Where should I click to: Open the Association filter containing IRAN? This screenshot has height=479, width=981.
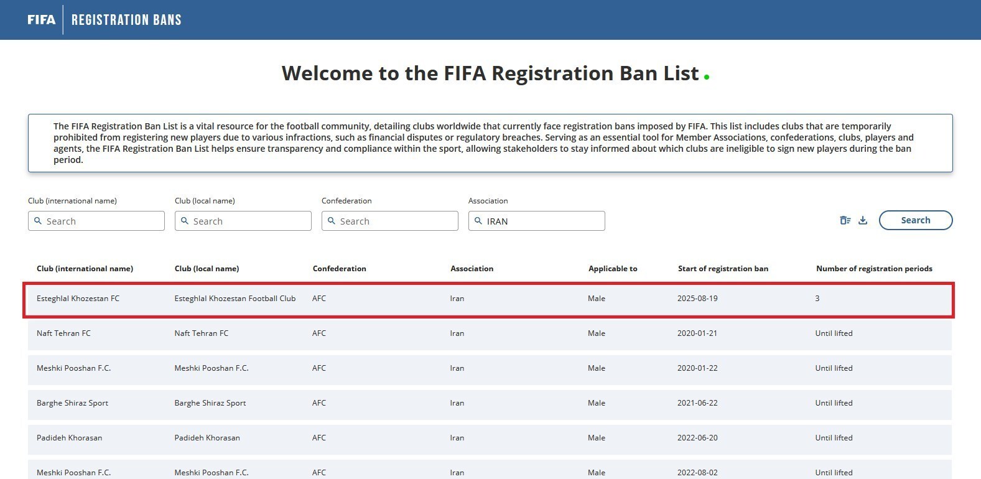543,221
